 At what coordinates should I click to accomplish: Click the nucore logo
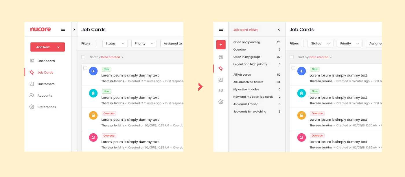(41, 29)
